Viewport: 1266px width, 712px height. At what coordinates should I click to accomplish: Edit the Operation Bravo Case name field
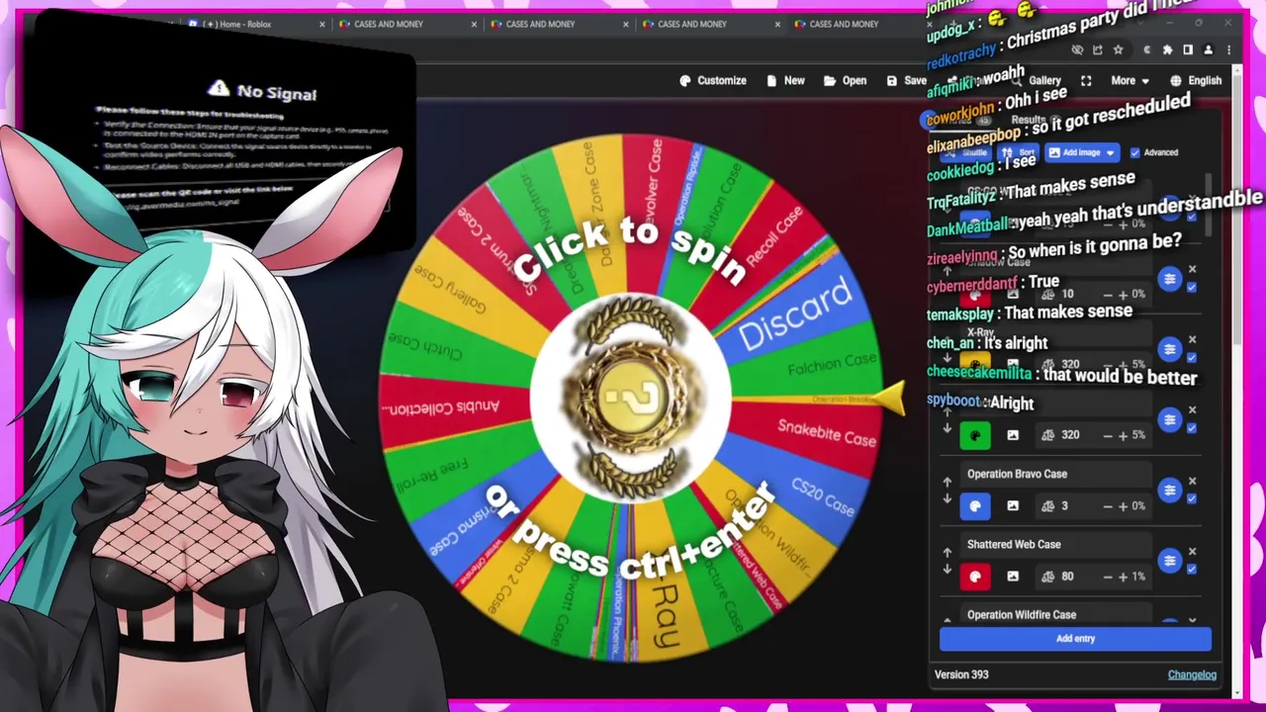1055,474
